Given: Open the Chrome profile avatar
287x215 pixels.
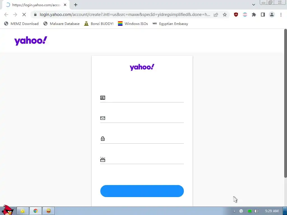Looking at the screenshot, I should pos(272,15).
